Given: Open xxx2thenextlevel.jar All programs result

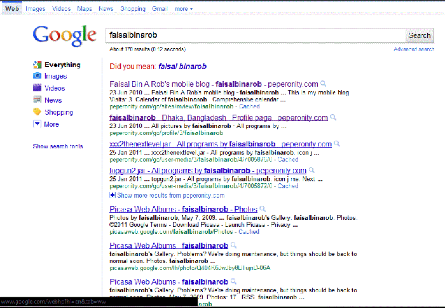Looking at the screenshot, I should coord(221,144).
